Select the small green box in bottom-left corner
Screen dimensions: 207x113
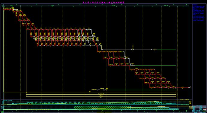(x=2, y=112)
